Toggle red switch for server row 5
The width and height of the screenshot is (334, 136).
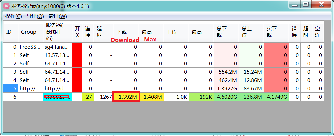point(77,88)
